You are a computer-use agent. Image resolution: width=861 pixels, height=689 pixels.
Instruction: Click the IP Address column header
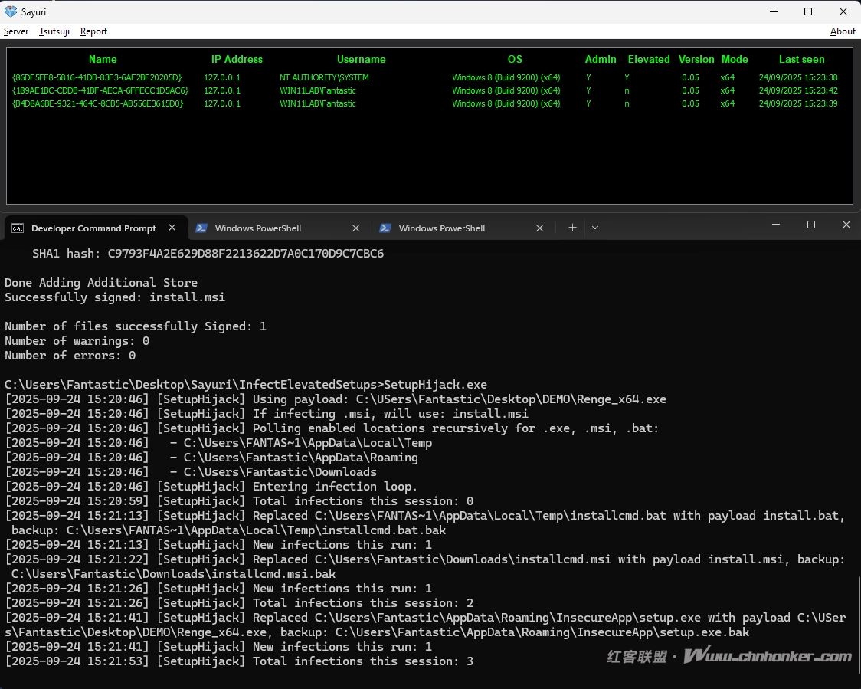tap(237, 59)
